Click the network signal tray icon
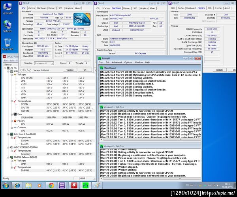Image resolution: width=237 pixels, height=197 pixels. [214, 186]
